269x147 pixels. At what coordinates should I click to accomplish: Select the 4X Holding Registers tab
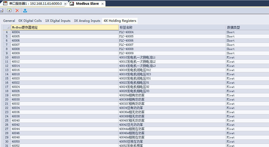120,21
